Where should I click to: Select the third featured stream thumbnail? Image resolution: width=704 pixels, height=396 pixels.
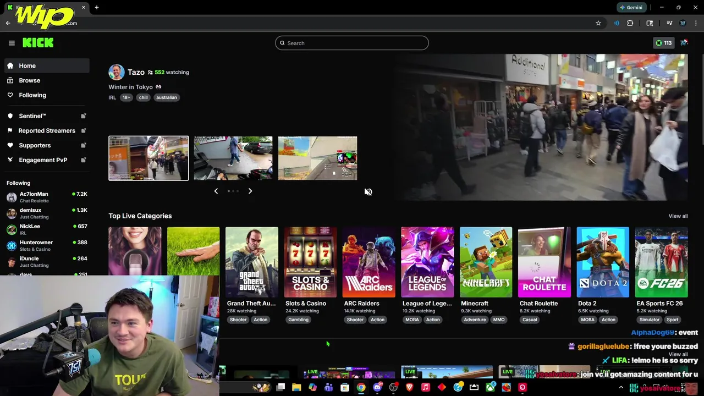click(x=318, y=158)
